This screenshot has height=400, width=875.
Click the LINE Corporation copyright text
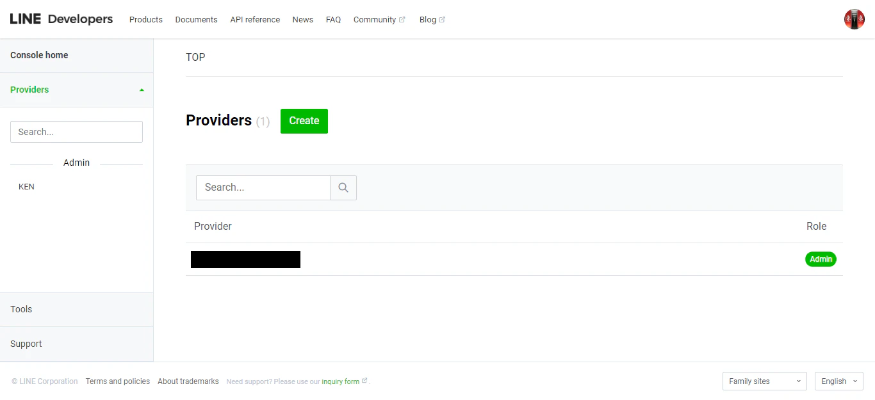click(x=45, y=381)
